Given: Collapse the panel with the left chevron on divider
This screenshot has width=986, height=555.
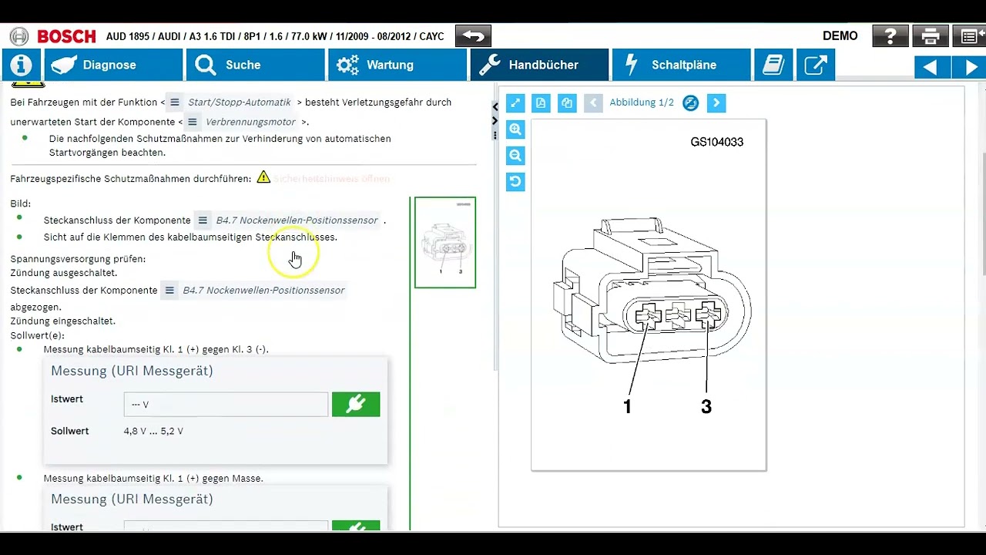Looking at the screenshot, I should point(495,107).
